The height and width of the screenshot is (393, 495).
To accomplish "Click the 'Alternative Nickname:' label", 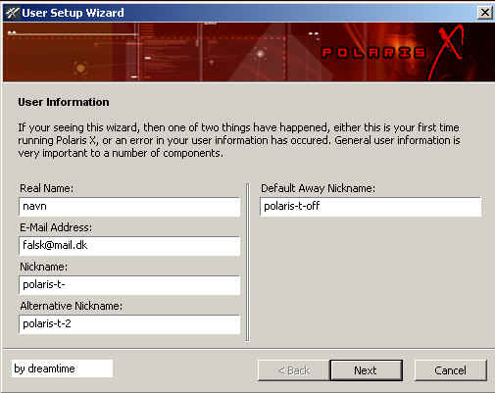I will coord(72,306).
